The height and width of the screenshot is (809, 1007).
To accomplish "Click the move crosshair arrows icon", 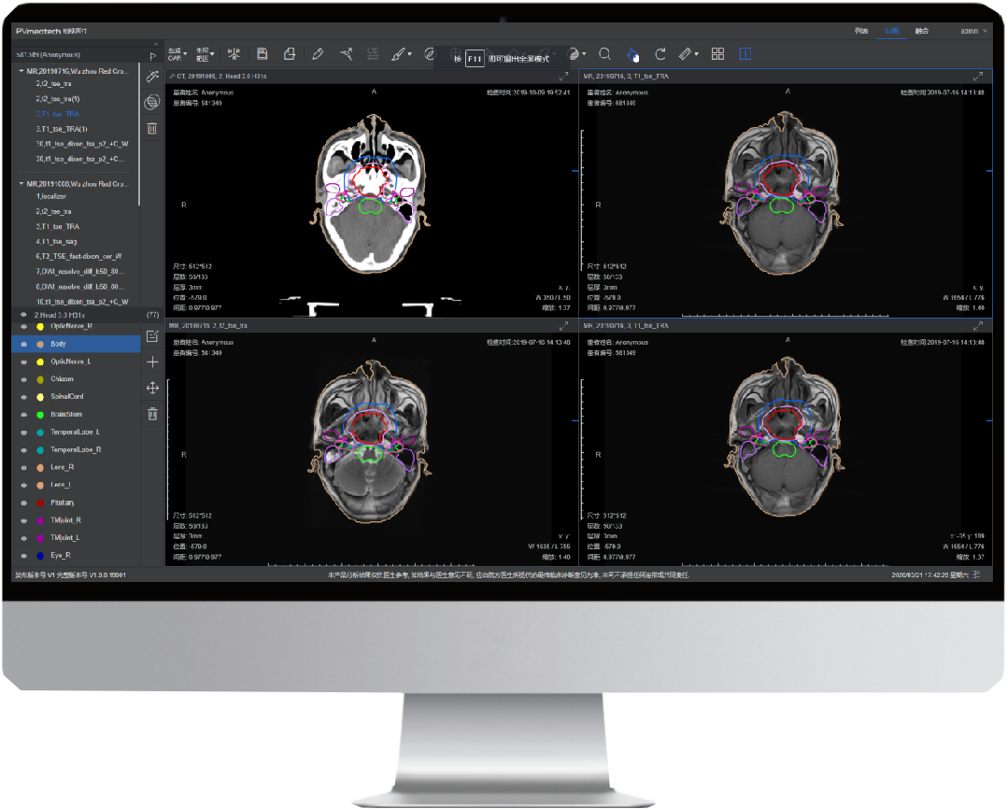I will (x=152, y=388).
